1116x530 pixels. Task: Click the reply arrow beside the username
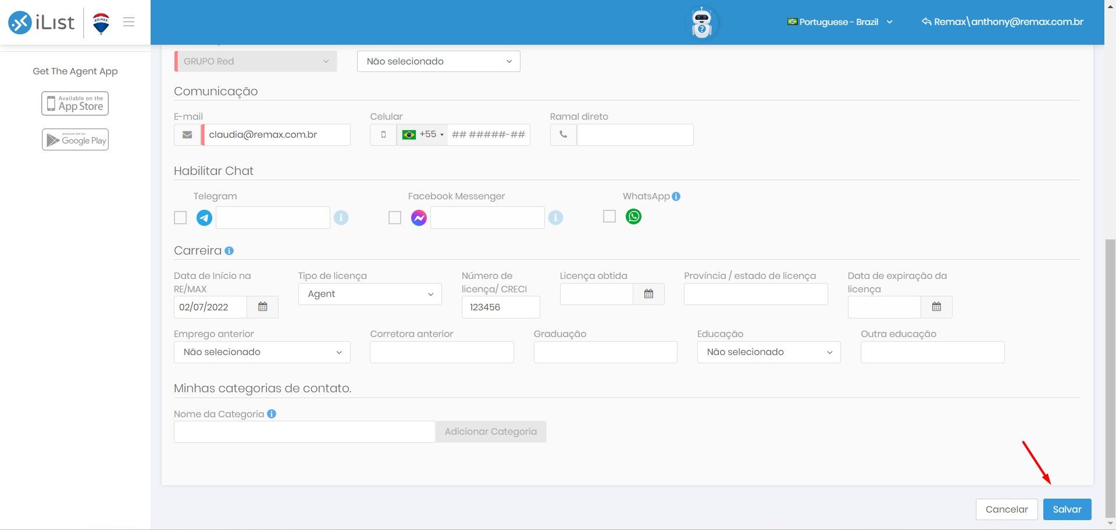926,22
